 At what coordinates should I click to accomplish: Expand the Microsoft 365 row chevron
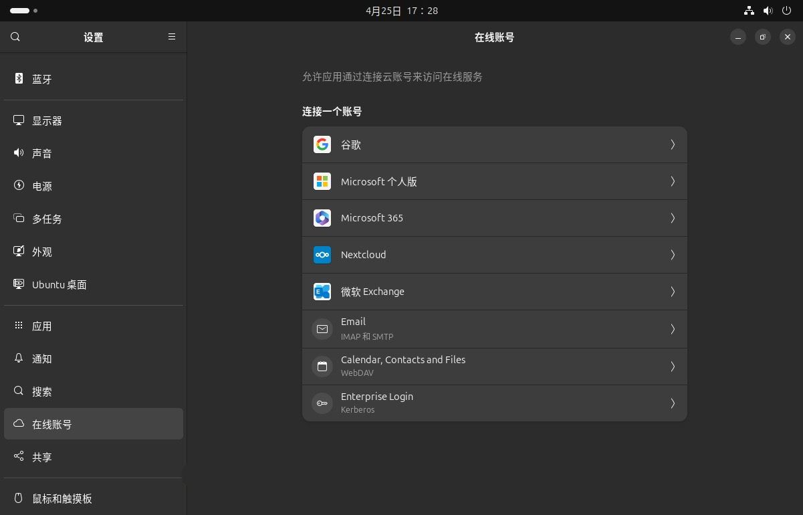click(673, 218)
